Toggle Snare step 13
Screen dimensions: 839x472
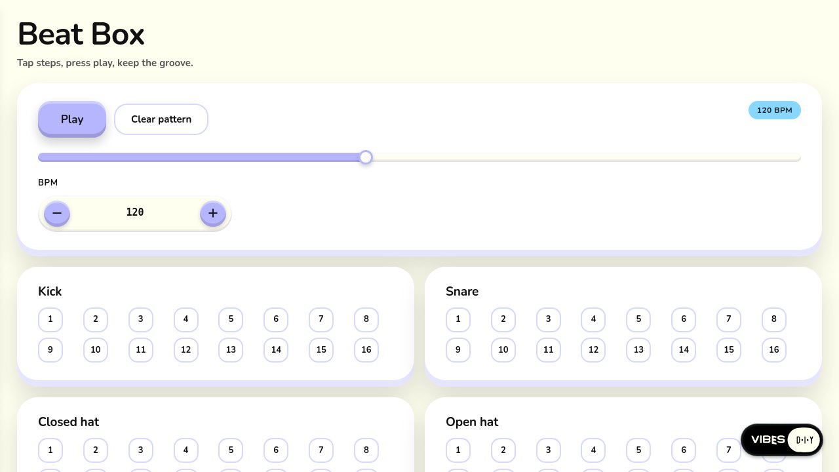(638, 350)
